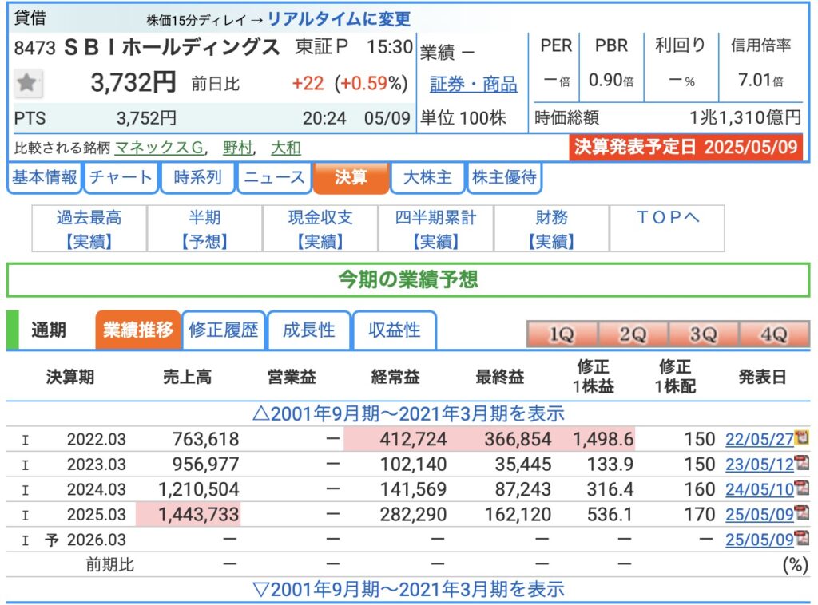Open 25/05/09 link in 2025.03 row

point(760,514)
